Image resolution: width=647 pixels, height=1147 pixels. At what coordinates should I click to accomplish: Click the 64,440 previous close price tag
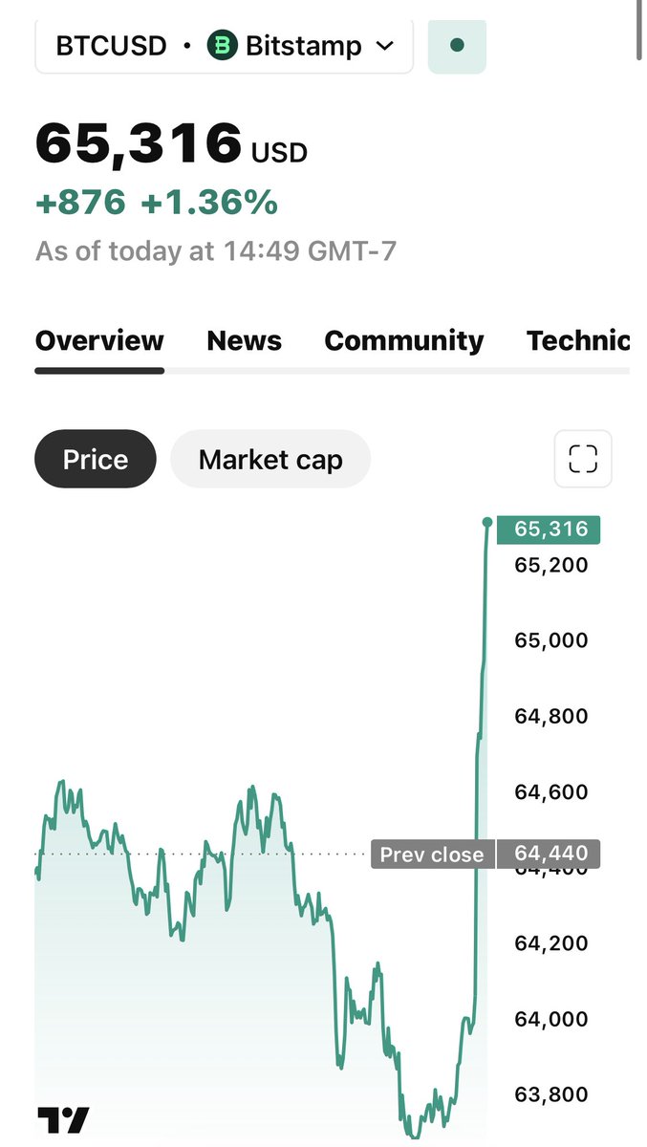[x=549, y=854]
